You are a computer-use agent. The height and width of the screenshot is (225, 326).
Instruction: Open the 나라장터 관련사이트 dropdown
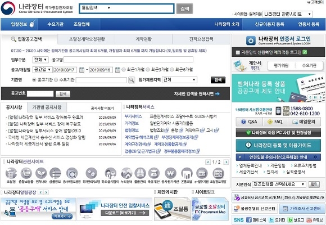(288, 14)
